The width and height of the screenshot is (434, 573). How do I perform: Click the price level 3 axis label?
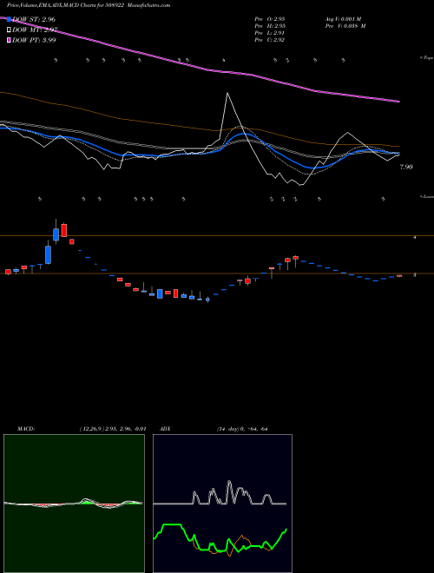(x=414, y=275)
